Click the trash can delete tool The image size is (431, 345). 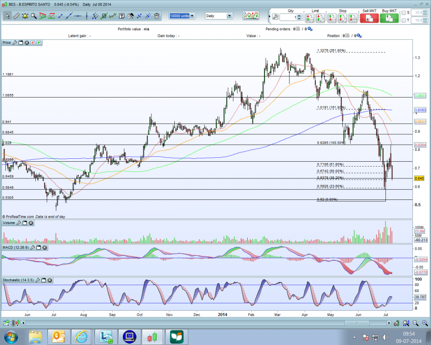tap(157, 16)
